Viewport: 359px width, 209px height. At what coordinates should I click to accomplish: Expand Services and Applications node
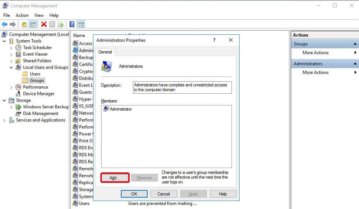(4, 120)
